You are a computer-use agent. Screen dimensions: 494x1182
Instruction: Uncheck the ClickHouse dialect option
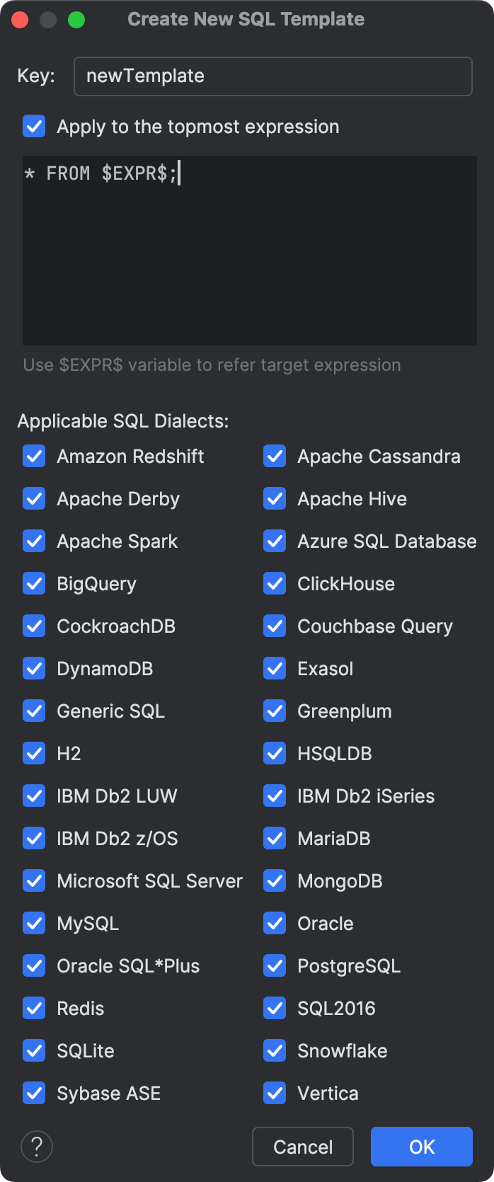point(274,583)
